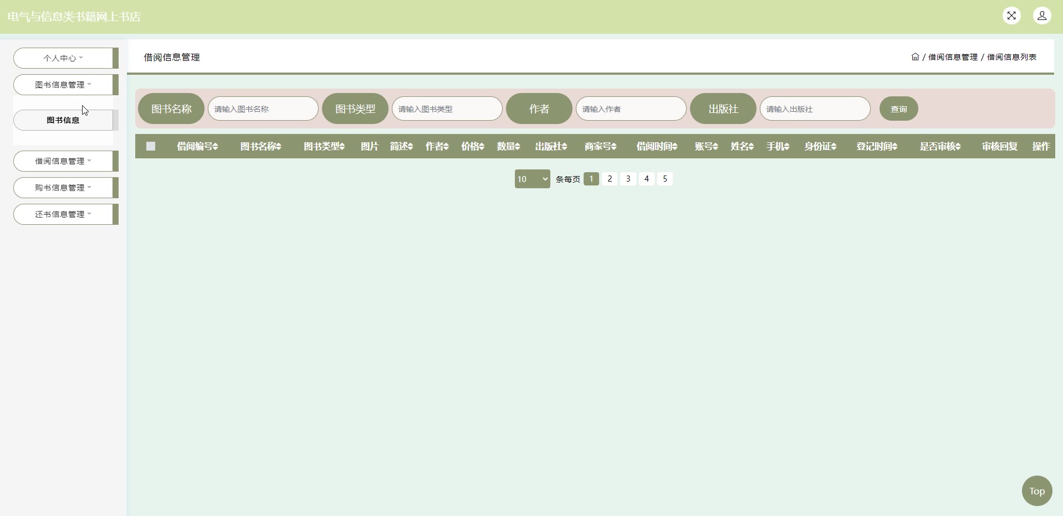The height and width of the screenshot is (516, 1063).
Task: Sort by 价格 column header
Action: pyautogui.click(x=473, y=147)
